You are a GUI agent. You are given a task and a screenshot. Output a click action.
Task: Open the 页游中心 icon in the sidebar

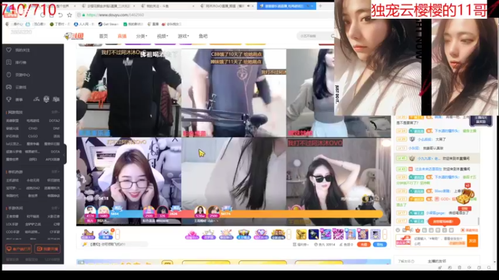9,75
